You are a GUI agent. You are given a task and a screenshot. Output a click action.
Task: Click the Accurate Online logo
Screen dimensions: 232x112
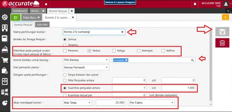tap(21, 4)
